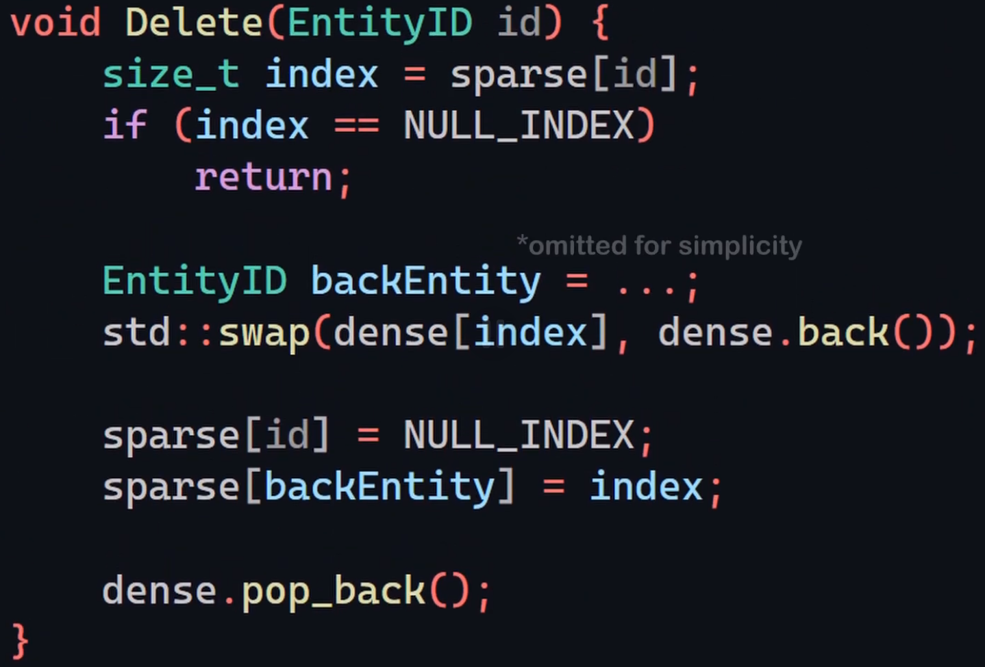Click the size_t type keyword
This screenshot has width=985, height=667.
coord(171,74)
